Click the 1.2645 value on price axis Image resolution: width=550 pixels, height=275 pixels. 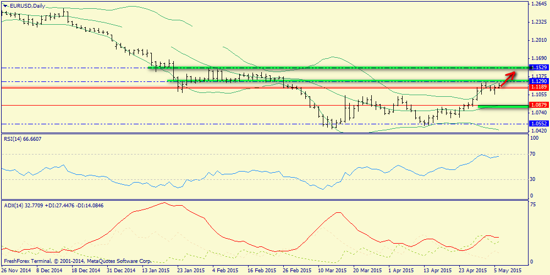[x=537, y=4]
